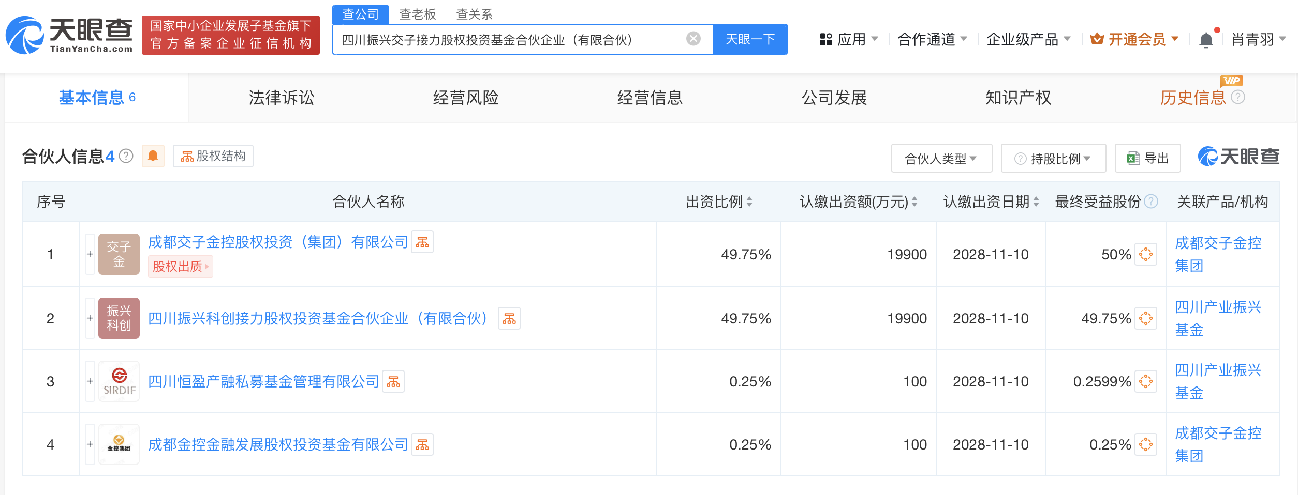
Task: Click the notification bell in top header
Action: pyautogui.click(x=1205, y=40)
